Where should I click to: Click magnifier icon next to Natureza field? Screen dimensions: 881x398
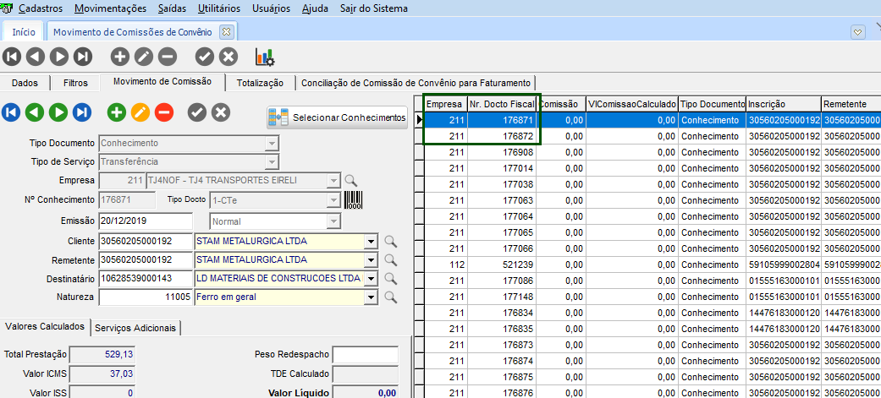click(390, 297)
